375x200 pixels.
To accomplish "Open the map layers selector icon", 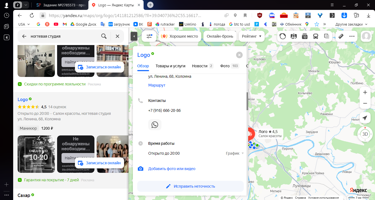I will tap(327, 36).
